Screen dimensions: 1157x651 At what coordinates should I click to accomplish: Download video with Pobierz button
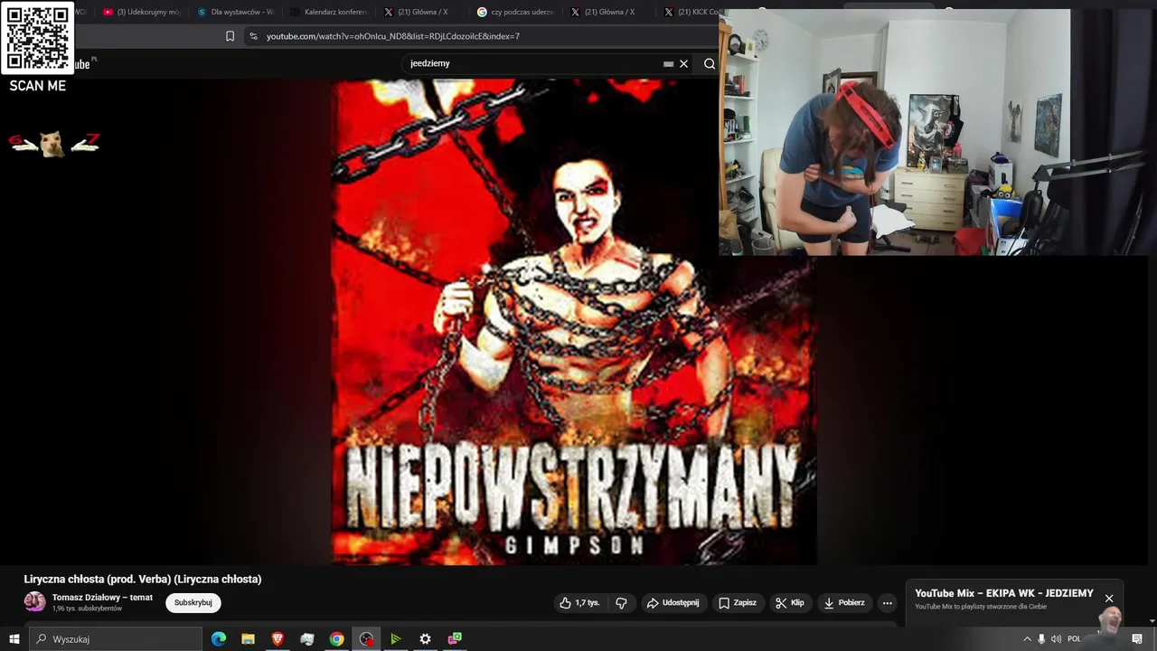click(x=843, y=603)
